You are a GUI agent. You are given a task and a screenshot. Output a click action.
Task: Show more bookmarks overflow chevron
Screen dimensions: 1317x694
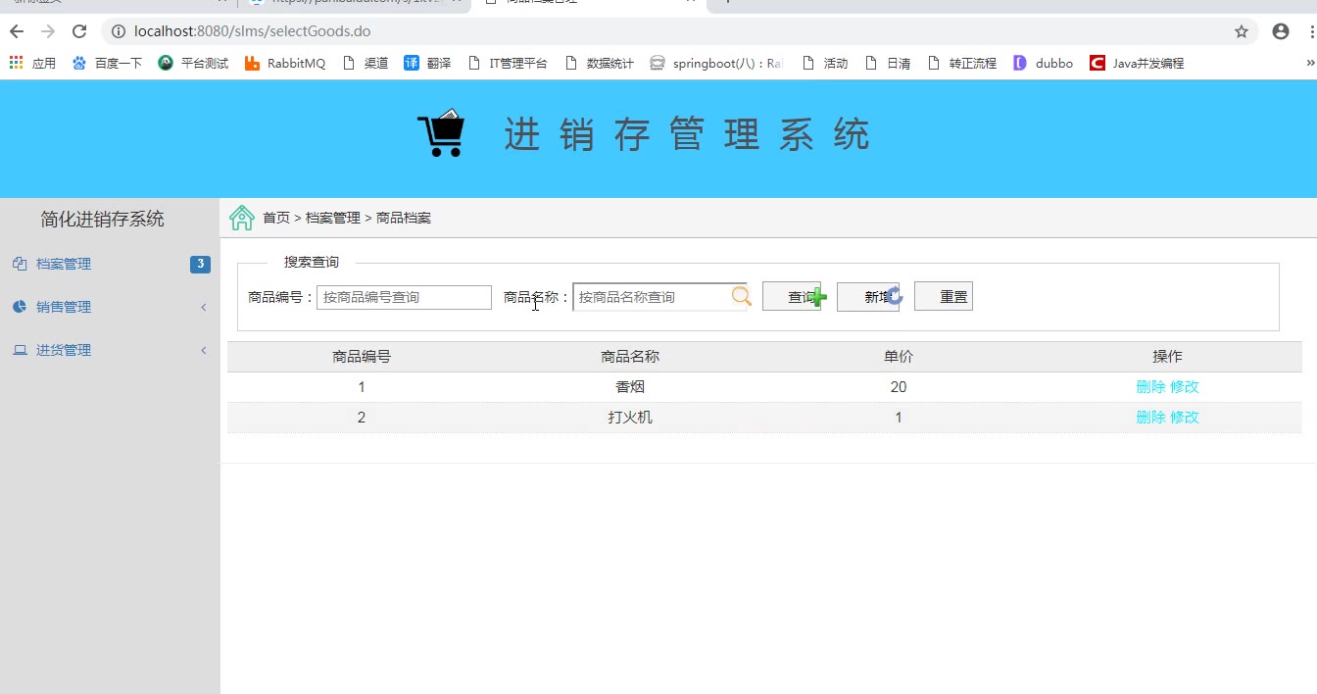(x=1310, y=63)
